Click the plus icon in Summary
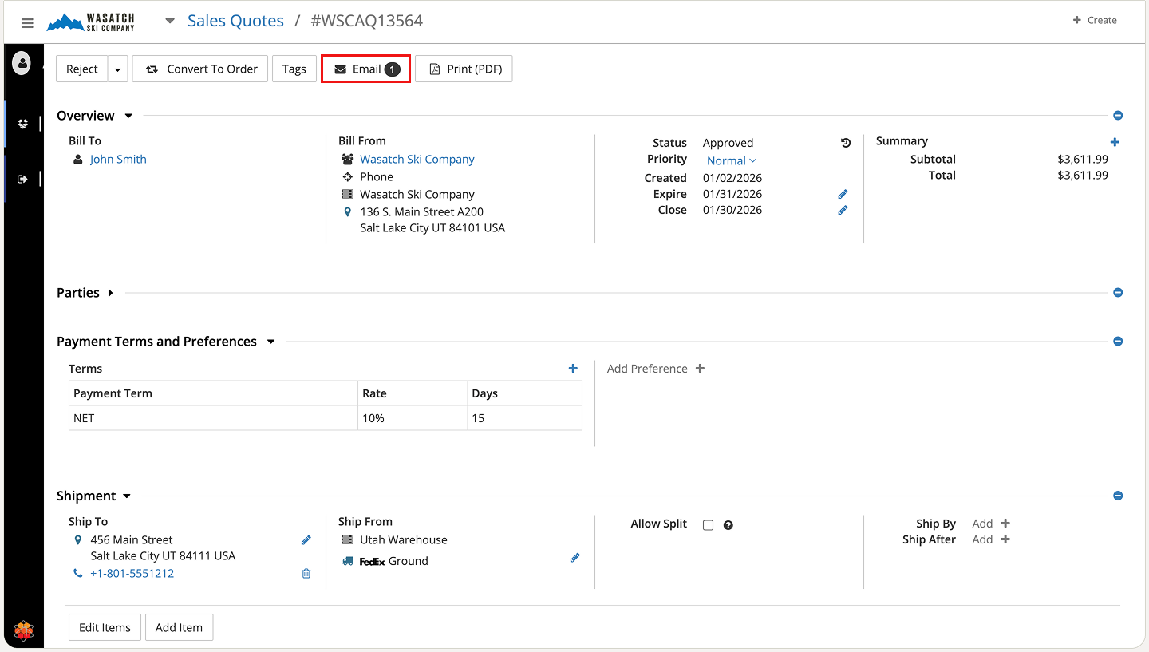 pos(1115,142)
